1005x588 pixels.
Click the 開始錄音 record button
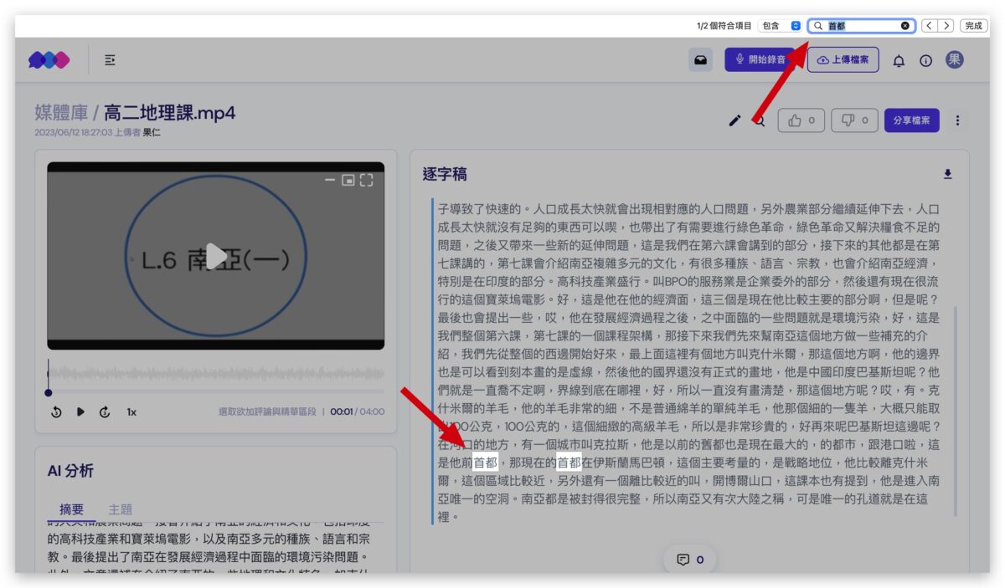(760, 59)
